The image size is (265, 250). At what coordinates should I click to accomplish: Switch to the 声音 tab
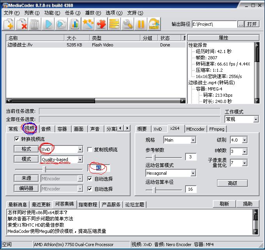[95, 129]
